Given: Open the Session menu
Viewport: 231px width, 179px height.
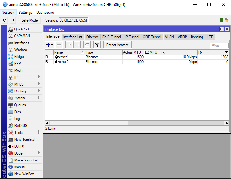Looking at the screenshot, I should pyautogui.click(x=8, y=13).
